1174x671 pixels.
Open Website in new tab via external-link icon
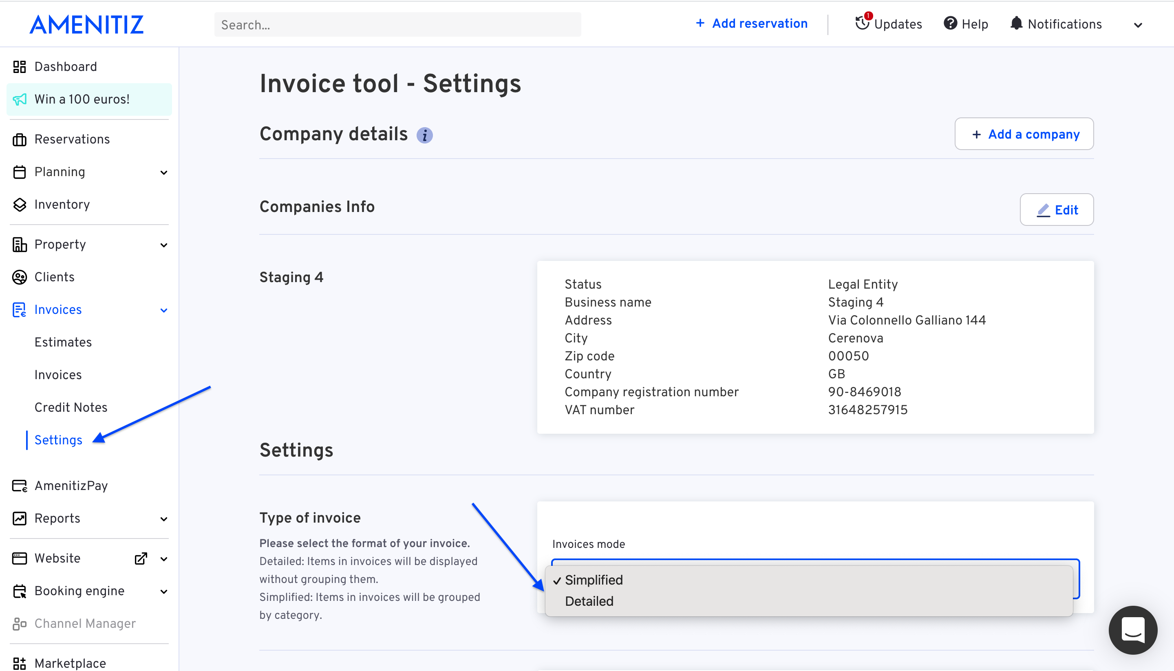(141, 558)
